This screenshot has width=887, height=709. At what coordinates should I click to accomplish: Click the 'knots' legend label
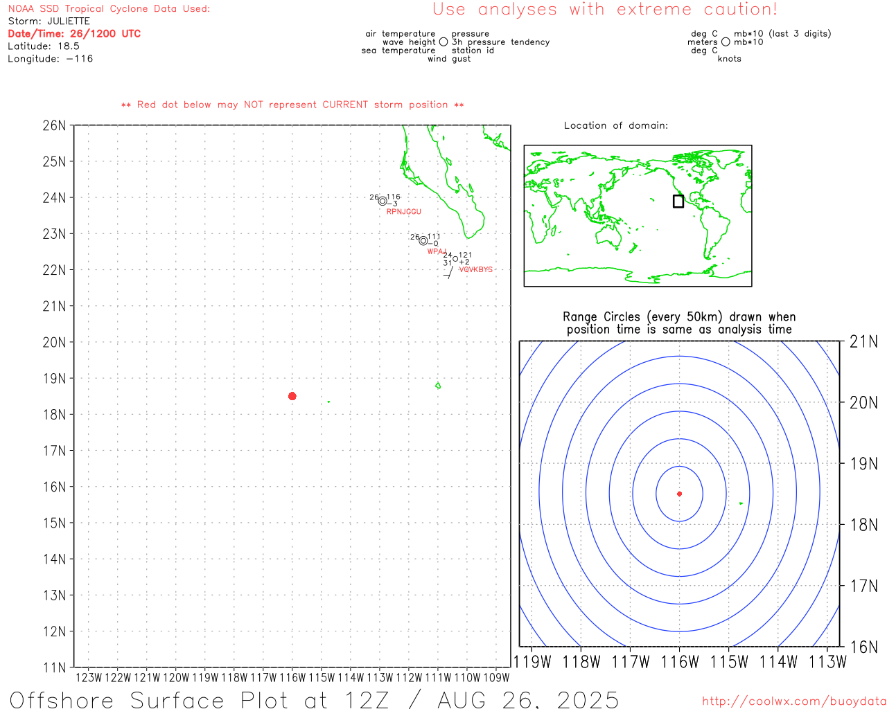730,59
